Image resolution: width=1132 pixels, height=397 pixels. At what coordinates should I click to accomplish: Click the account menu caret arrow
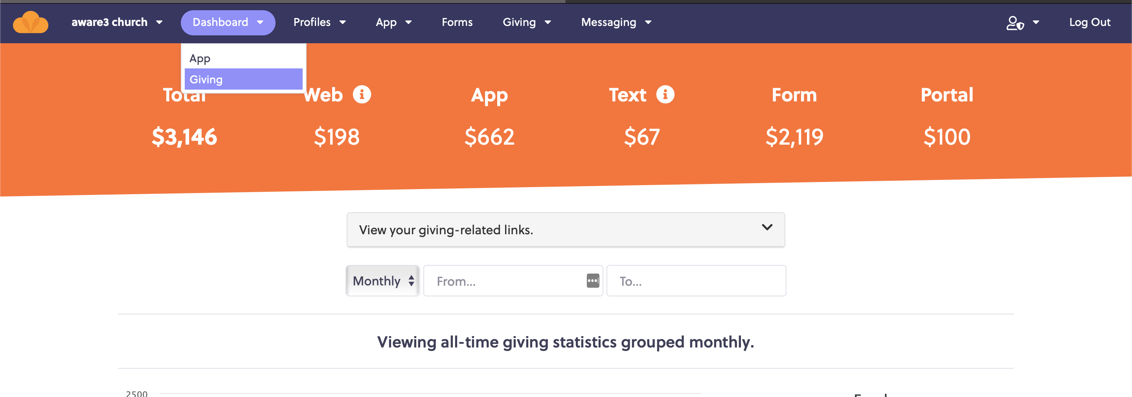1036,22
